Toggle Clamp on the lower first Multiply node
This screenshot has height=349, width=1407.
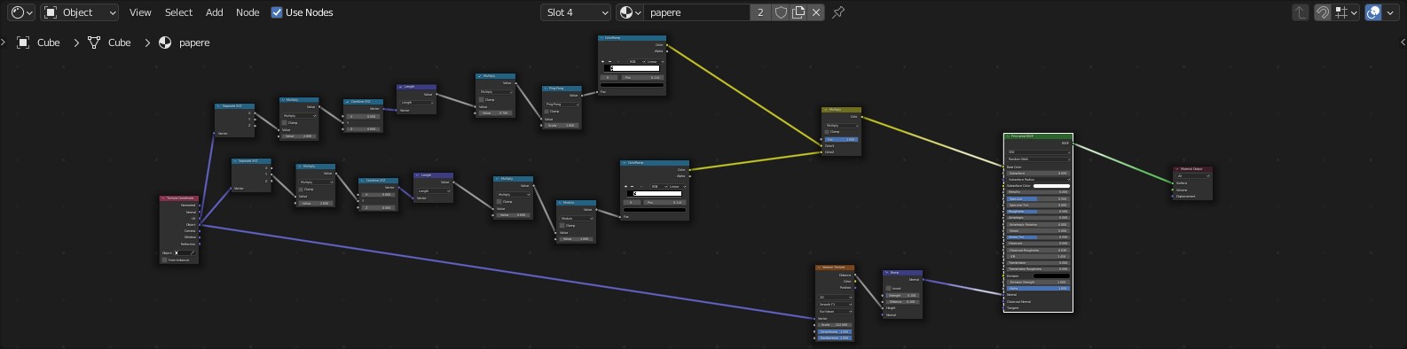301,189
